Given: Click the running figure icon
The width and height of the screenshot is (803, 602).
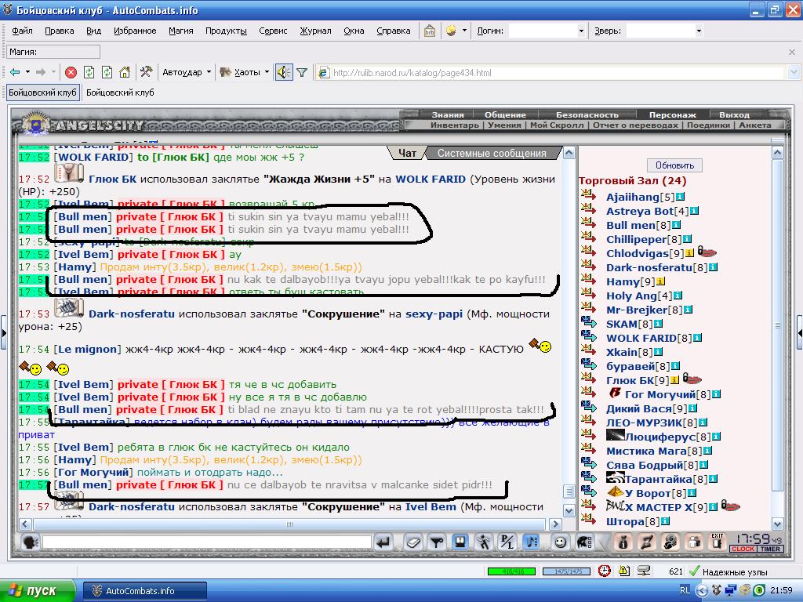Looking at the screenshot, I should [483, 542].
